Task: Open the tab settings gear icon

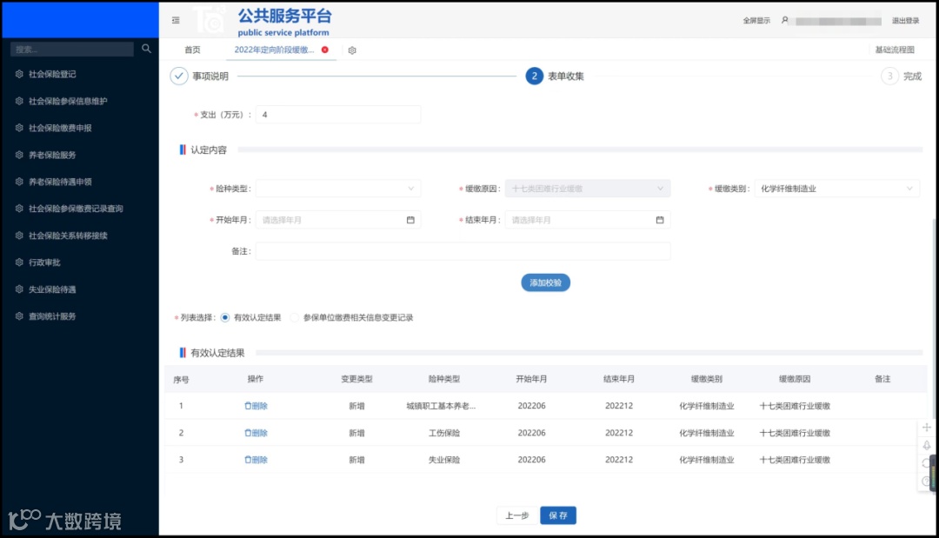Action: pos(352,50)
